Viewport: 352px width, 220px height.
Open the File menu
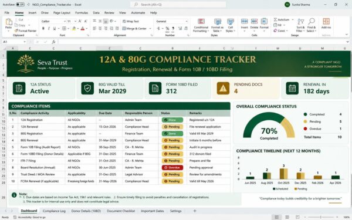(x=7, y=13)
